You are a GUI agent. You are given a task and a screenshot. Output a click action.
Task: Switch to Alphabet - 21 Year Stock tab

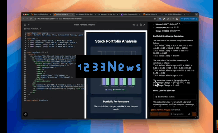[x=86, y=14]
